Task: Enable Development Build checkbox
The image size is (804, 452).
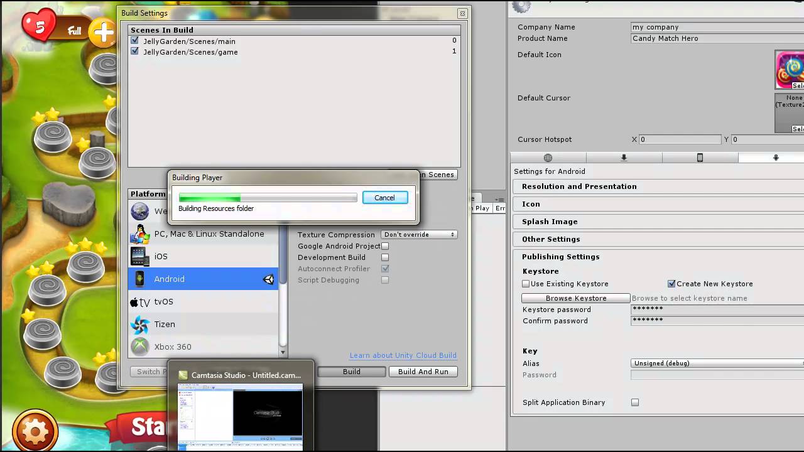Action: tap(385, 257)
